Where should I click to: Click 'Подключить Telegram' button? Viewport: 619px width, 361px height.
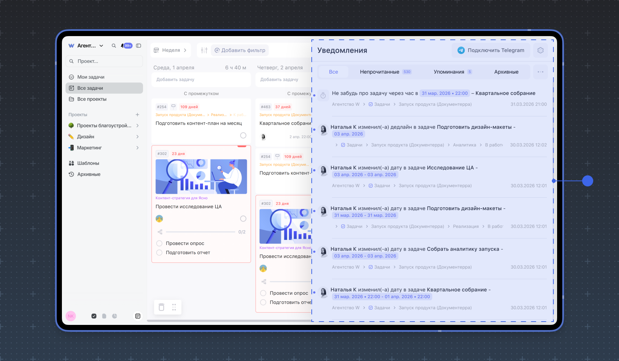(491, 50)
